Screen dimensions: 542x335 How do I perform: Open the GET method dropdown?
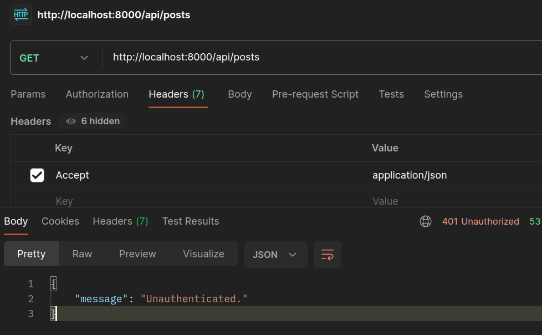pyautogui.click(x=54, y=58)
